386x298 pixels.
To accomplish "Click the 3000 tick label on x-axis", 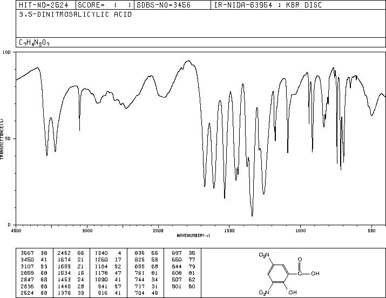I will tap(87, 231).
